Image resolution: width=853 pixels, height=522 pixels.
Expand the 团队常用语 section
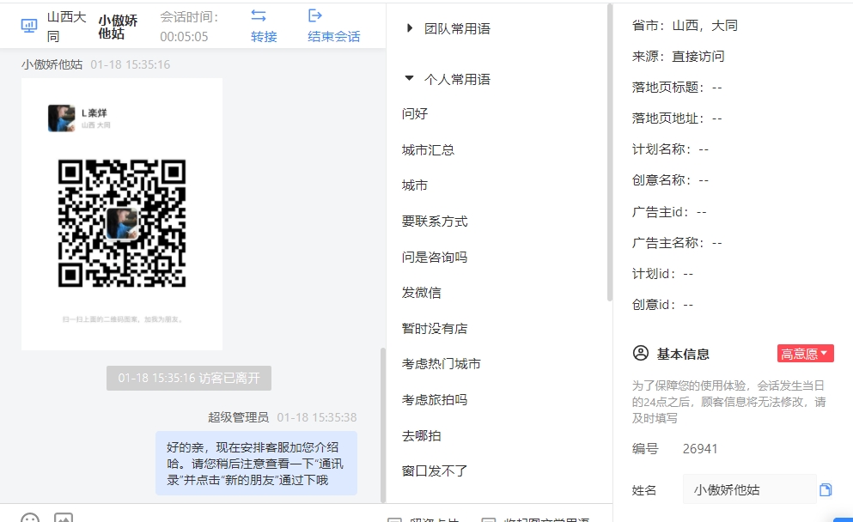(x=410, y=28)
